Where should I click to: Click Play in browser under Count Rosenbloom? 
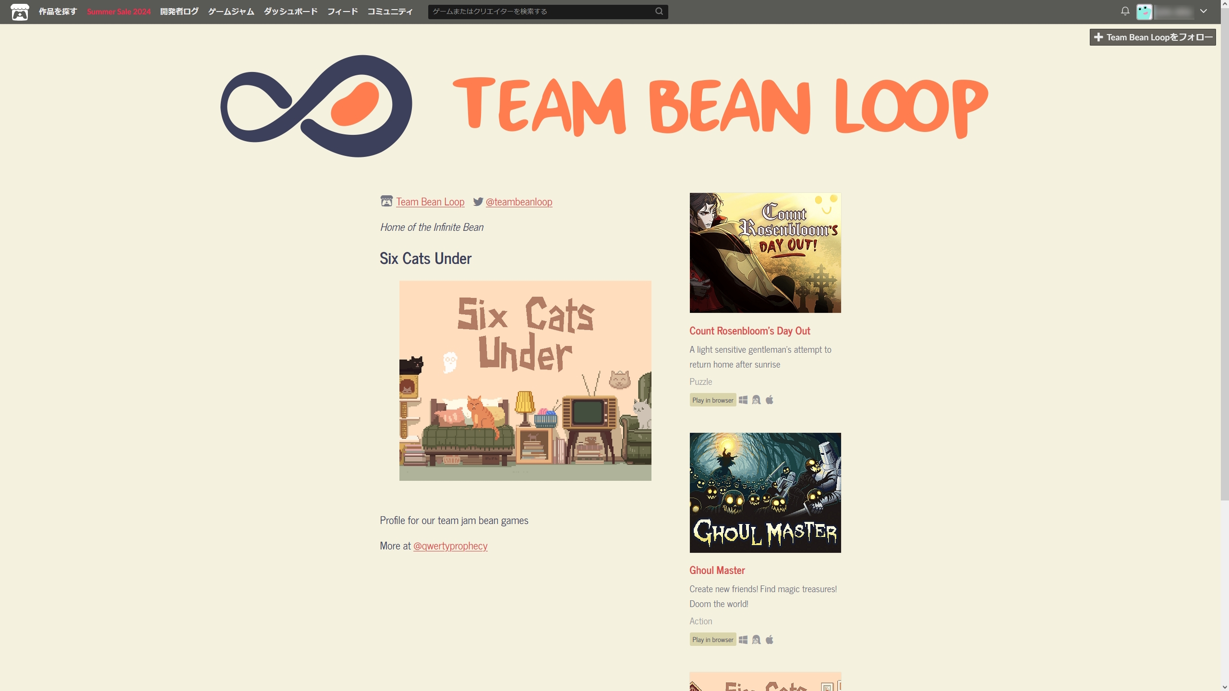point(712,400)
